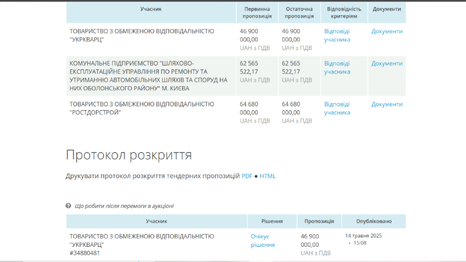The width and height of the screenshot is (466, 262).
Task: Open the PDF version of протокол розкриття
Action: pos(247,176)
